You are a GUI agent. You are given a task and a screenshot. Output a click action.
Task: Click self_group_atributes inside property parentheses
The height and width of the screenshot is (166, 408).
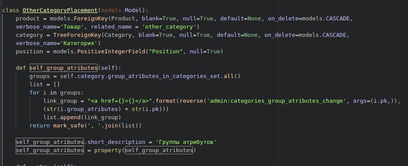tap(159, 150)
